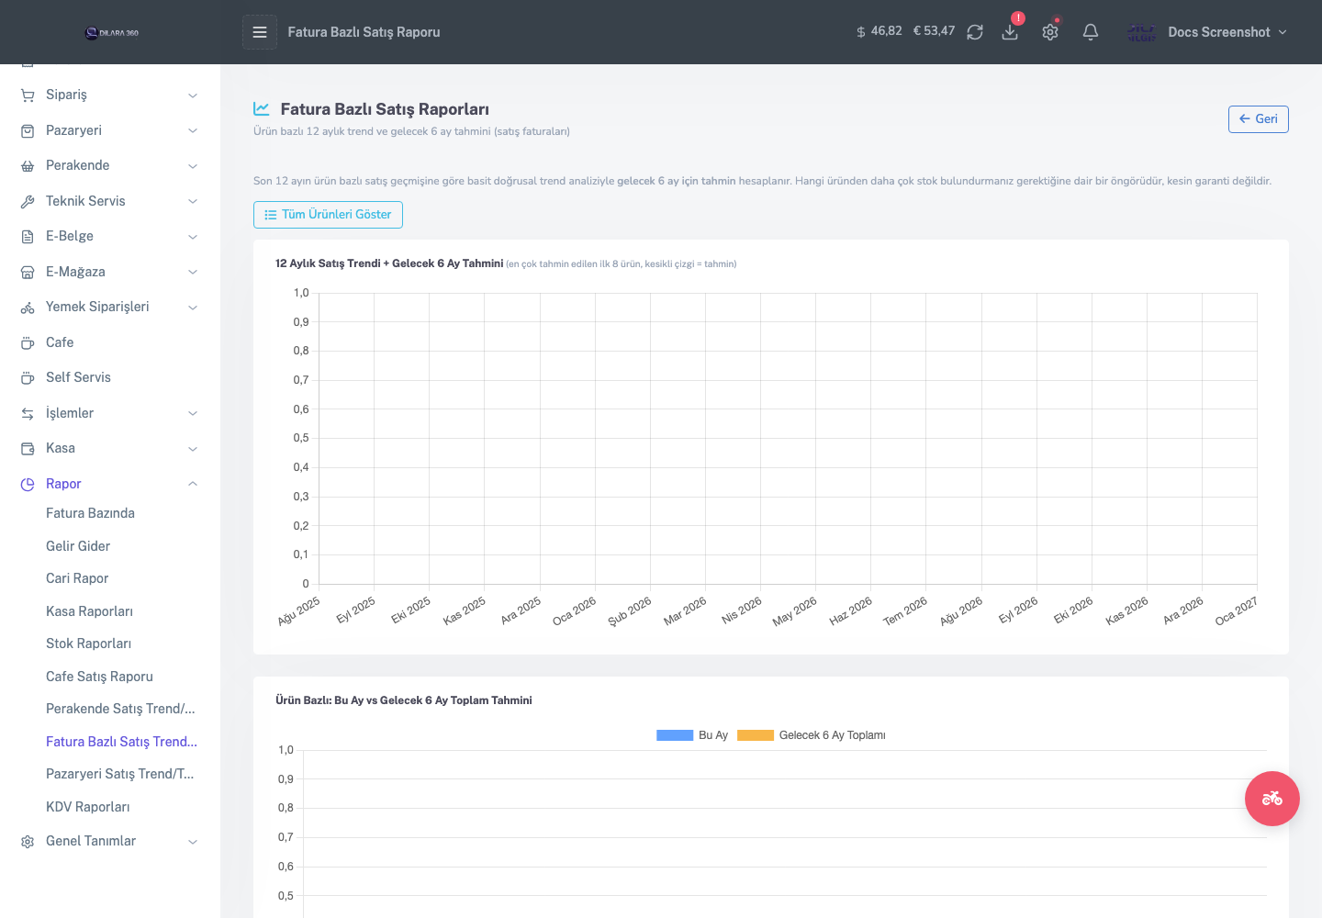Click the Dilara 360 logo
The height and width of the screenshot is (918, 1322).
[111, 32]
